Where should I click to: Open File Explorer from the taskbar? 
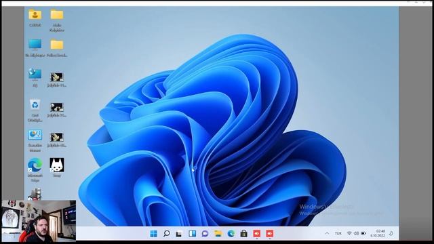[x=218, y=234]
